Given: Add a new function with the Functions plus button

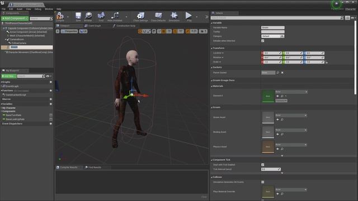Looking at the screenshot, I should (x=51, y=90).
